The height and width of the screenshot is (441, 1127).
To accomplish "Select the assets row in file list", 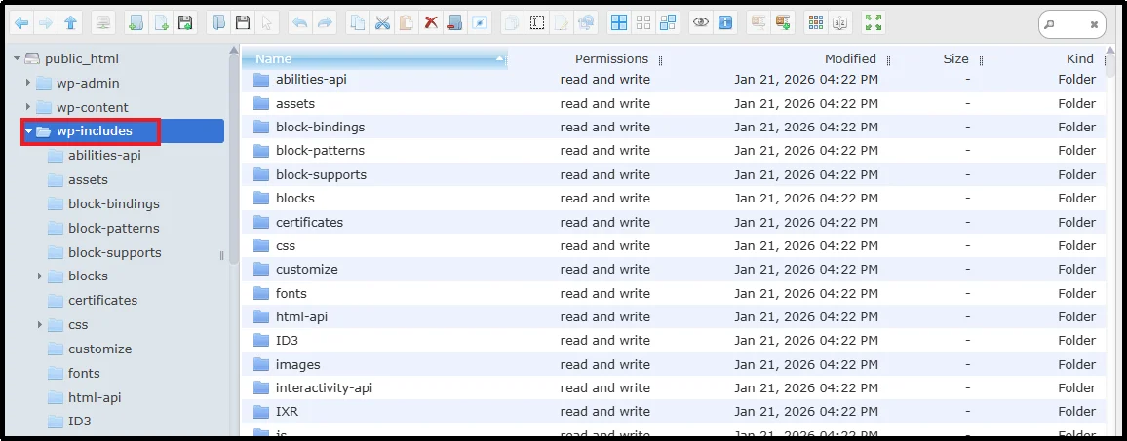I will 675,103.
